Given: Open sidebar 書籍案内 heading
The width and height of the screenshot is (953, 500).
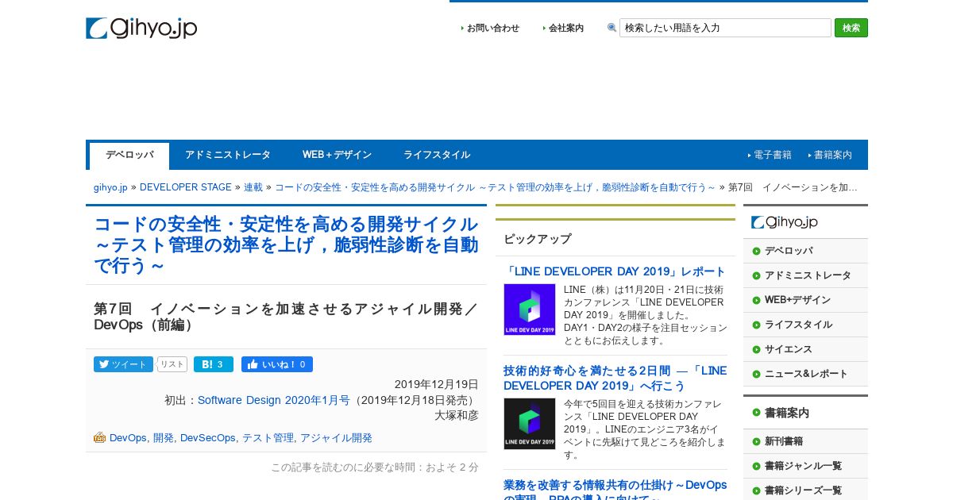Looking at the screenshot, I should point(805,413).
